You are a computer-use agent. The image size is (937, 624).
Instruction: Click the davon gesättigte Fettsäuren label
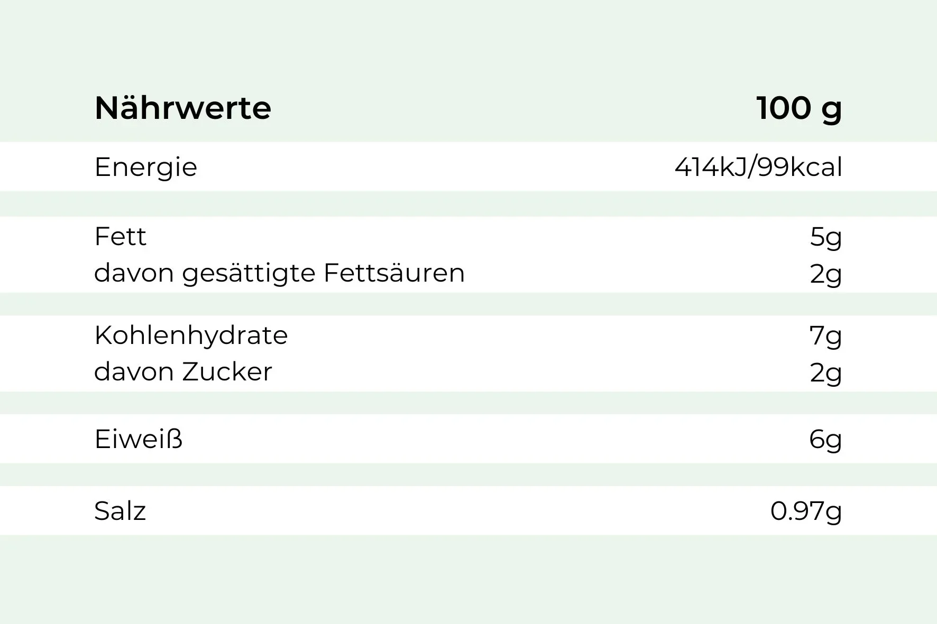tap(279, 273)
